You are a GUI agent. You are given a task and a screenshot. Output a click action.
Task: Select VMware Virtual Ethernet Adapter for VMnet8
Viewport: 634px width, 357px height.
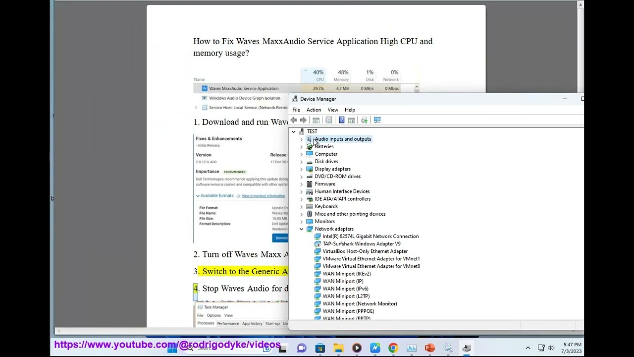371,266
